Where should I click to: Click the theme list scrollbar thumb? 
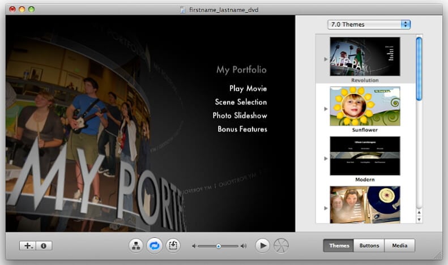pyautogui.click(x=419, y=69)
